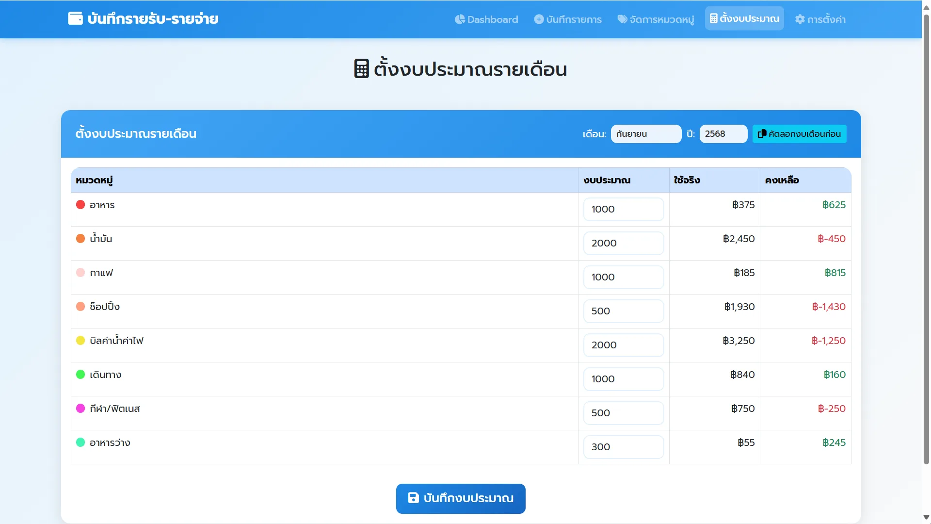Click the อาหาร category name

pyautogui.click(x=102, y=205)
